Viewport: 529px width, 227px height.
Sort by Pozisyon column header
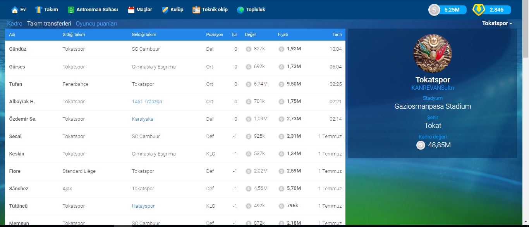[x=215, y=34]
